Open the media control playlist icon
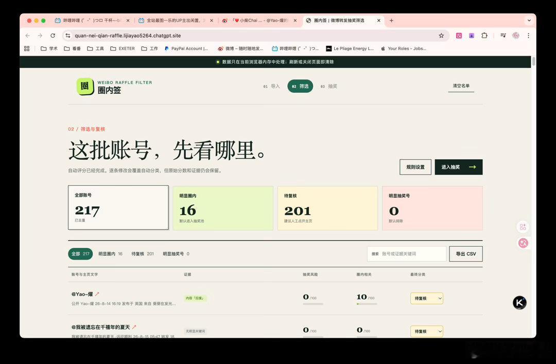 pyautogui.click(x=503, y=36)
